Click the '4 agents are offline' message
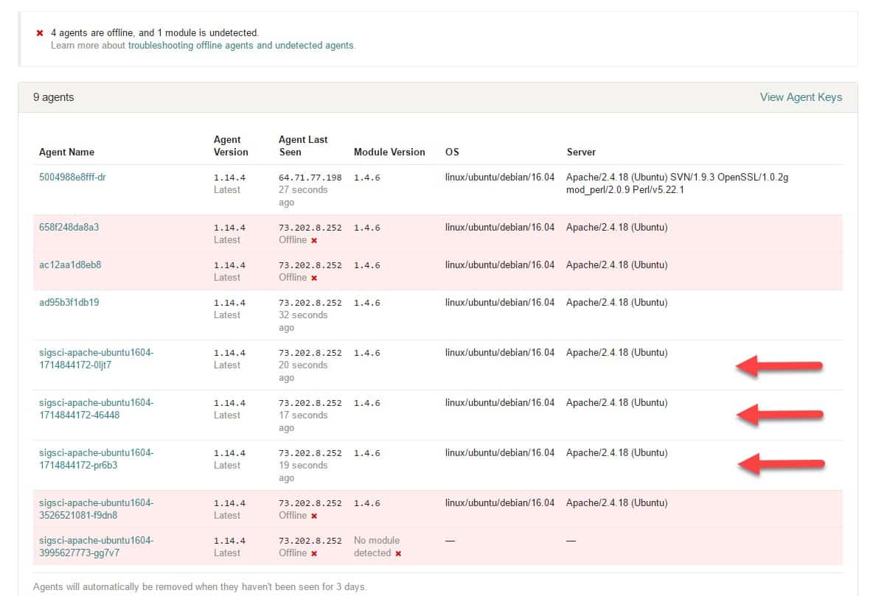Screen dimensions: 870x596 (155, 32)
